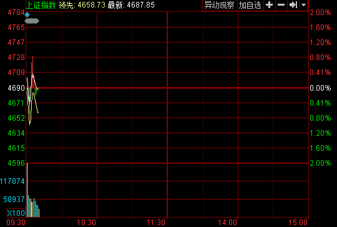The image size is (337, 227).
Task: Select the 10:30 time axis label
Action: [x=86, y=223]
